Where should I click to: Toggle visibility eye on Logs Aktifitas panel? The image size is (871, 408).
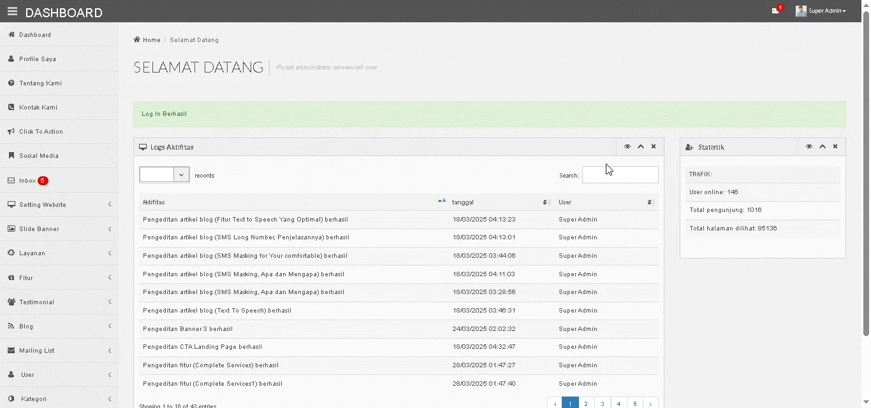(627, 146)
